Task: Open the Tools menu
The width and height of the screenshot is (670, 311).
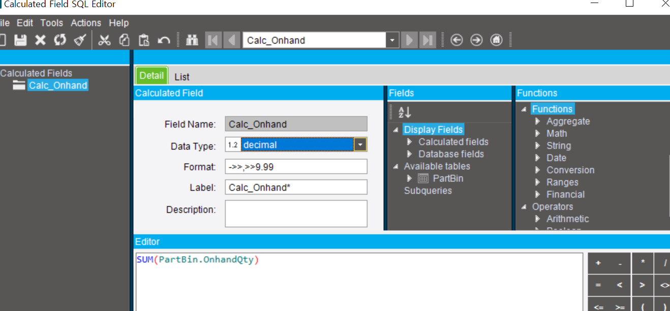Action: 52,23
